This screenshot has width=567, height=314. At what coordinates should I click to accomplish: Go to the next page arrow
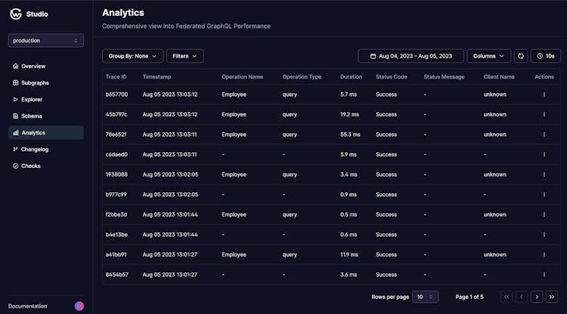(x=537, y=297)
